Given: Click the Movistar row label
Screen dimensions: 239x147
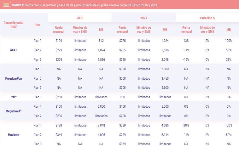Looking at the screenshot, I should pyautogui.click(x=14, y=135).
